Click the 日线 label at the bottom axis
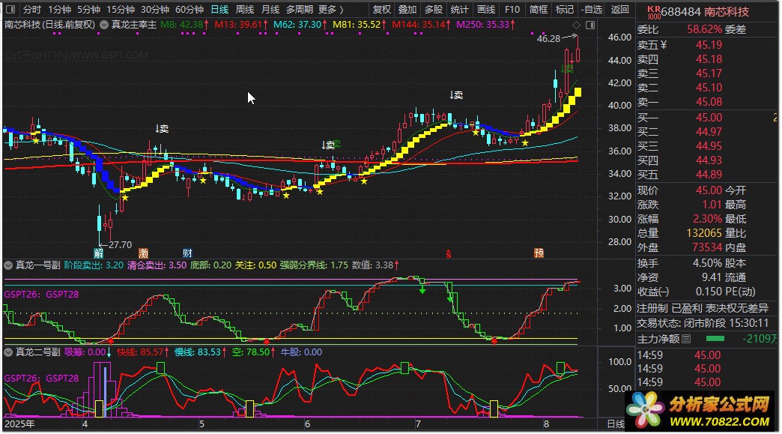 point(616,424)
